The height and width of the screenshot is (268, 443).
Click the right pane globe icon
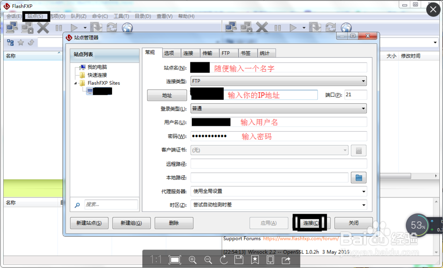(346, 28)
